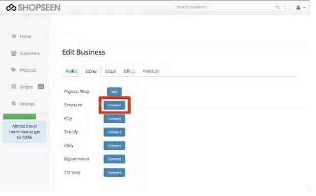Switch to the Profile tab

coord(72,71)
